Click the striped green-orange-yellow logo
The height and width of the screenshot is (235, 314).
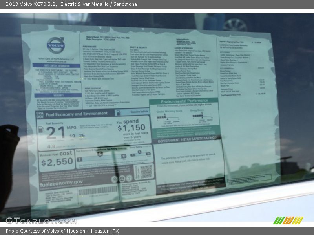(288, 221)
